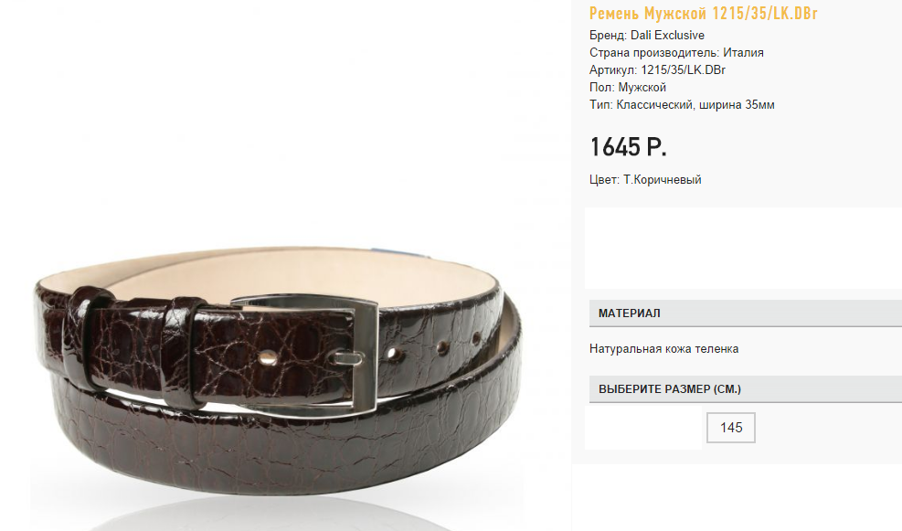Image resolution: width=902 pixels, height=531 pixels.
Task: Click the Dali Exclusive brand text
Action: 667,35
